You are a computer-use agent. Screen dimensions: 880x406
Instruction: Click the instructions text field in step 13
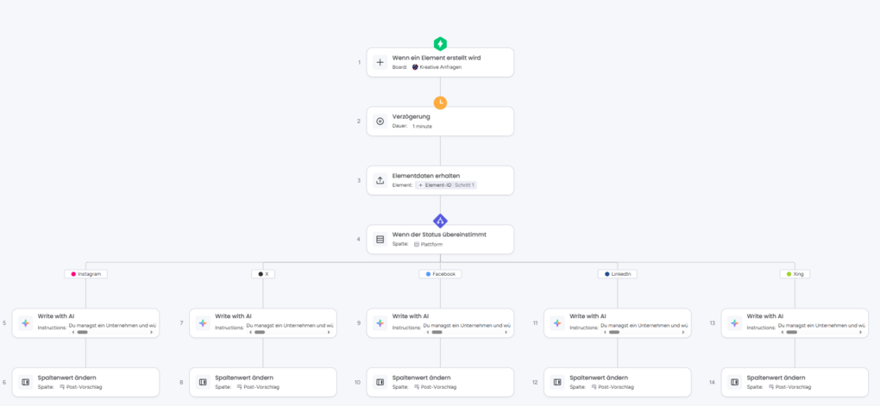(821, 325)
